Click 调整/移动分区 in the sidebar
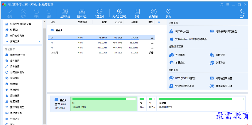Image resolution: width=252 pixels, height=125 pixels. [17, 55]
